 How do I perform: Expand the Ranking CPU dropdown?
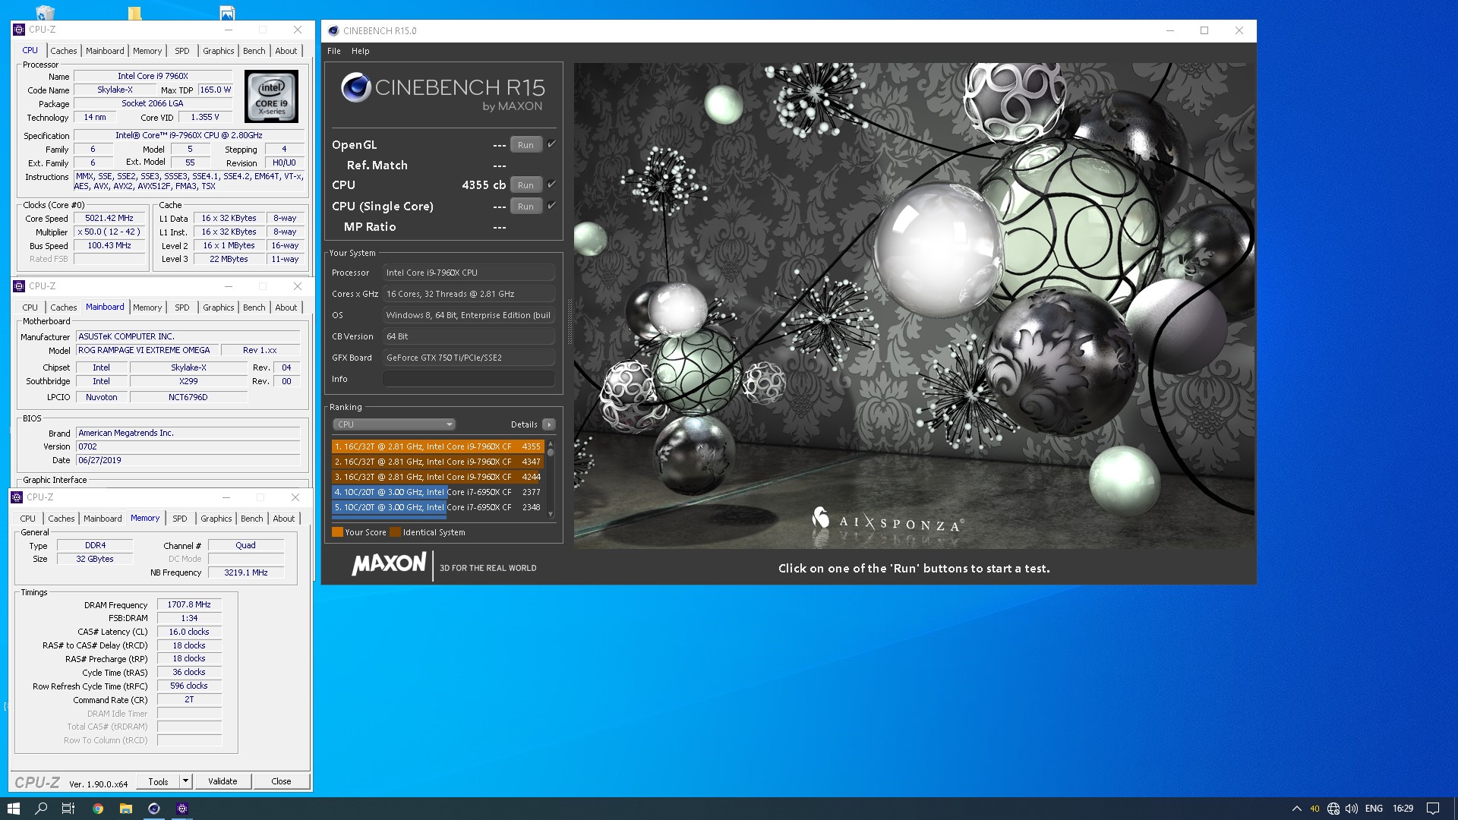[x=393, y=424]
